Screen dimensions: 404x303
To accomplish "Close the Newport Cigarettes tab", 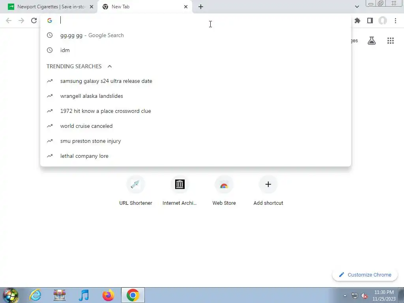I will pos(92,7).
